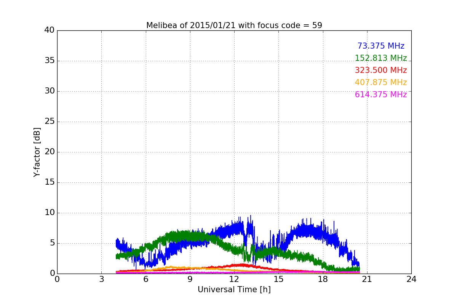Click x-axis tick label 3
Image resolution: width=457 pixels, height=304 pixels.
pos(101,279)
